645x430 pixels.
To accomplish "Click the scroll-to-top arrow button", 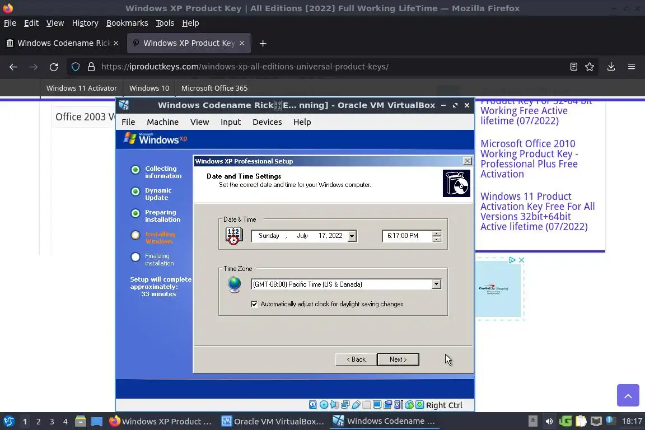I will point(628,395).
